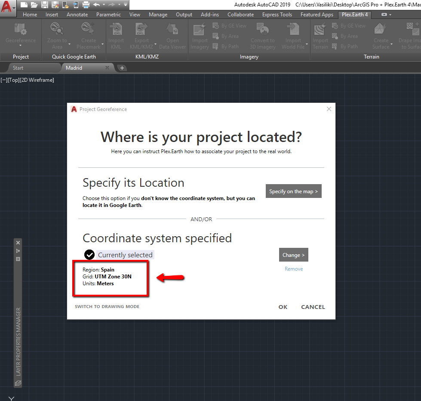Click the Plot printer icon
Viewport: 421px width, 401px height.
pyautogui.click(x=86, y=5)
